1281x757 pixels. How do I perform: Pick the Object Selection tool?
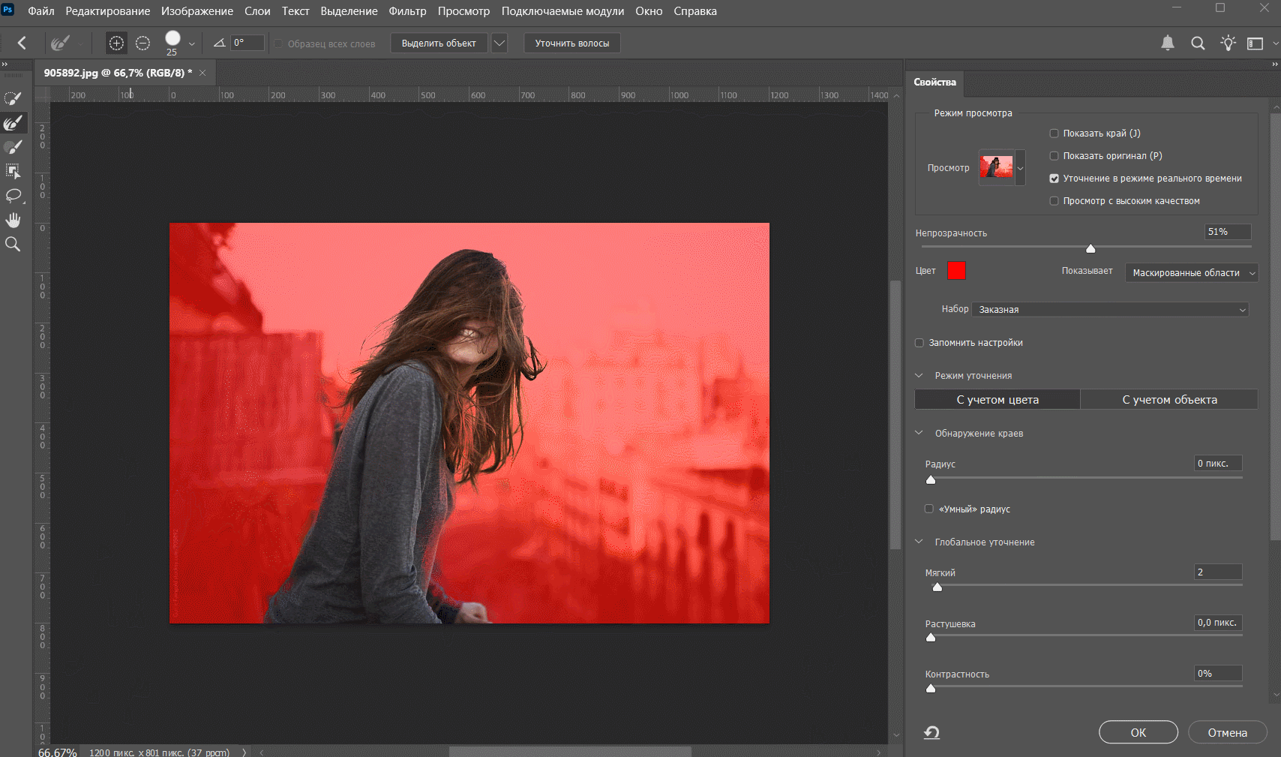pos(13,171)
